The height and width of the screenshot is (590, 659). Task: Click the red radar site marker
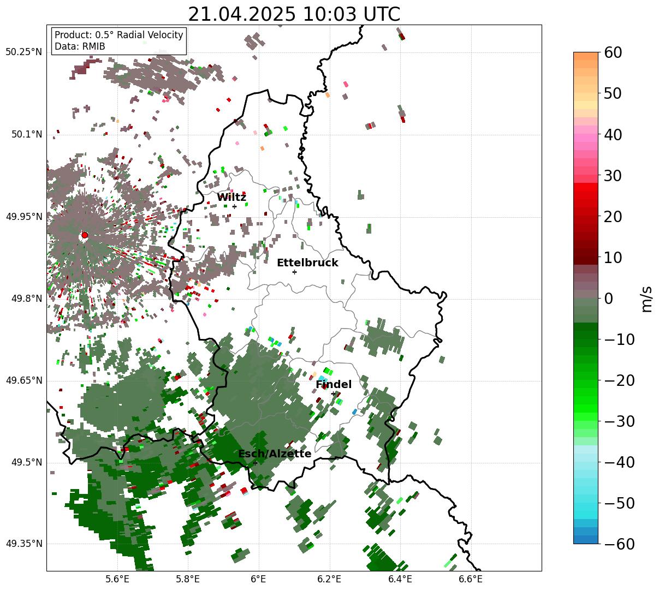click(84, 235)
